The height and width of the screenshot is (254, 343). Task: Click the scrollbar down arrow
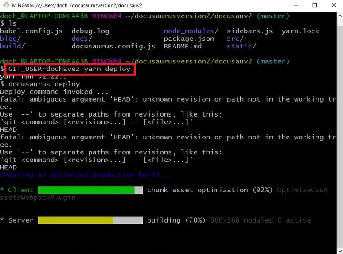pos(340,250)
